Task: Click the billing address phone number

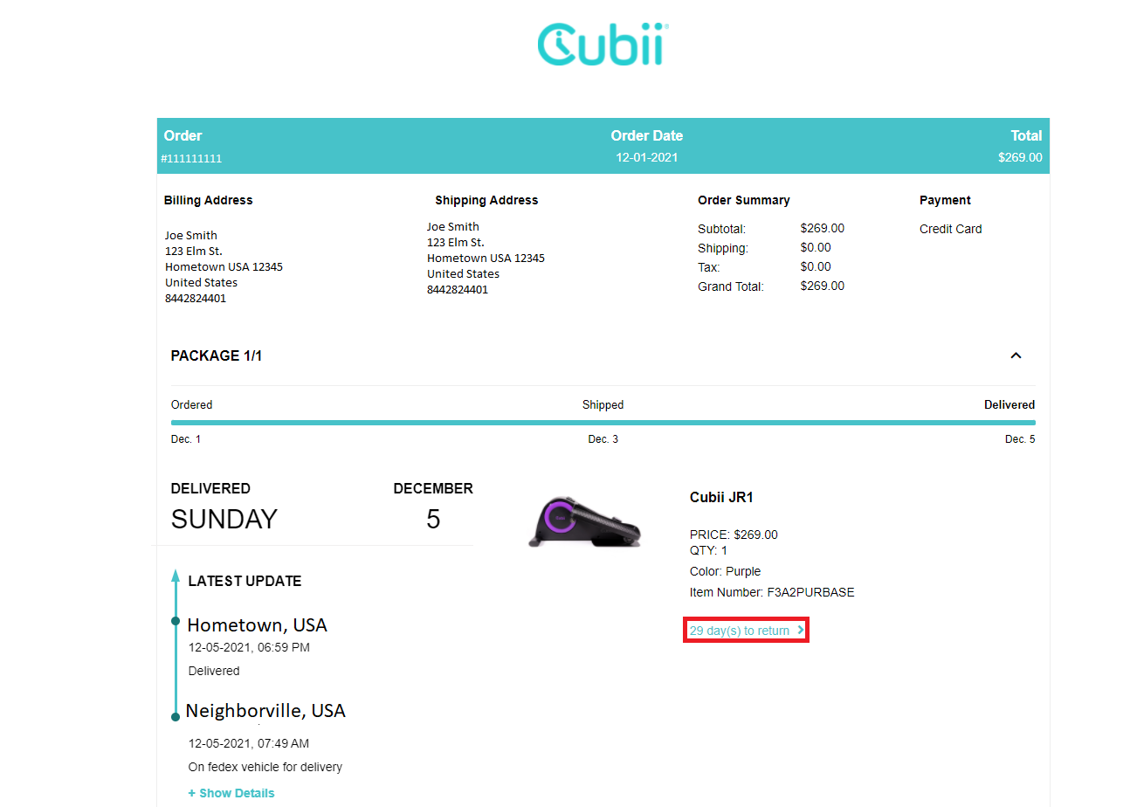Action: coord(196,298)
